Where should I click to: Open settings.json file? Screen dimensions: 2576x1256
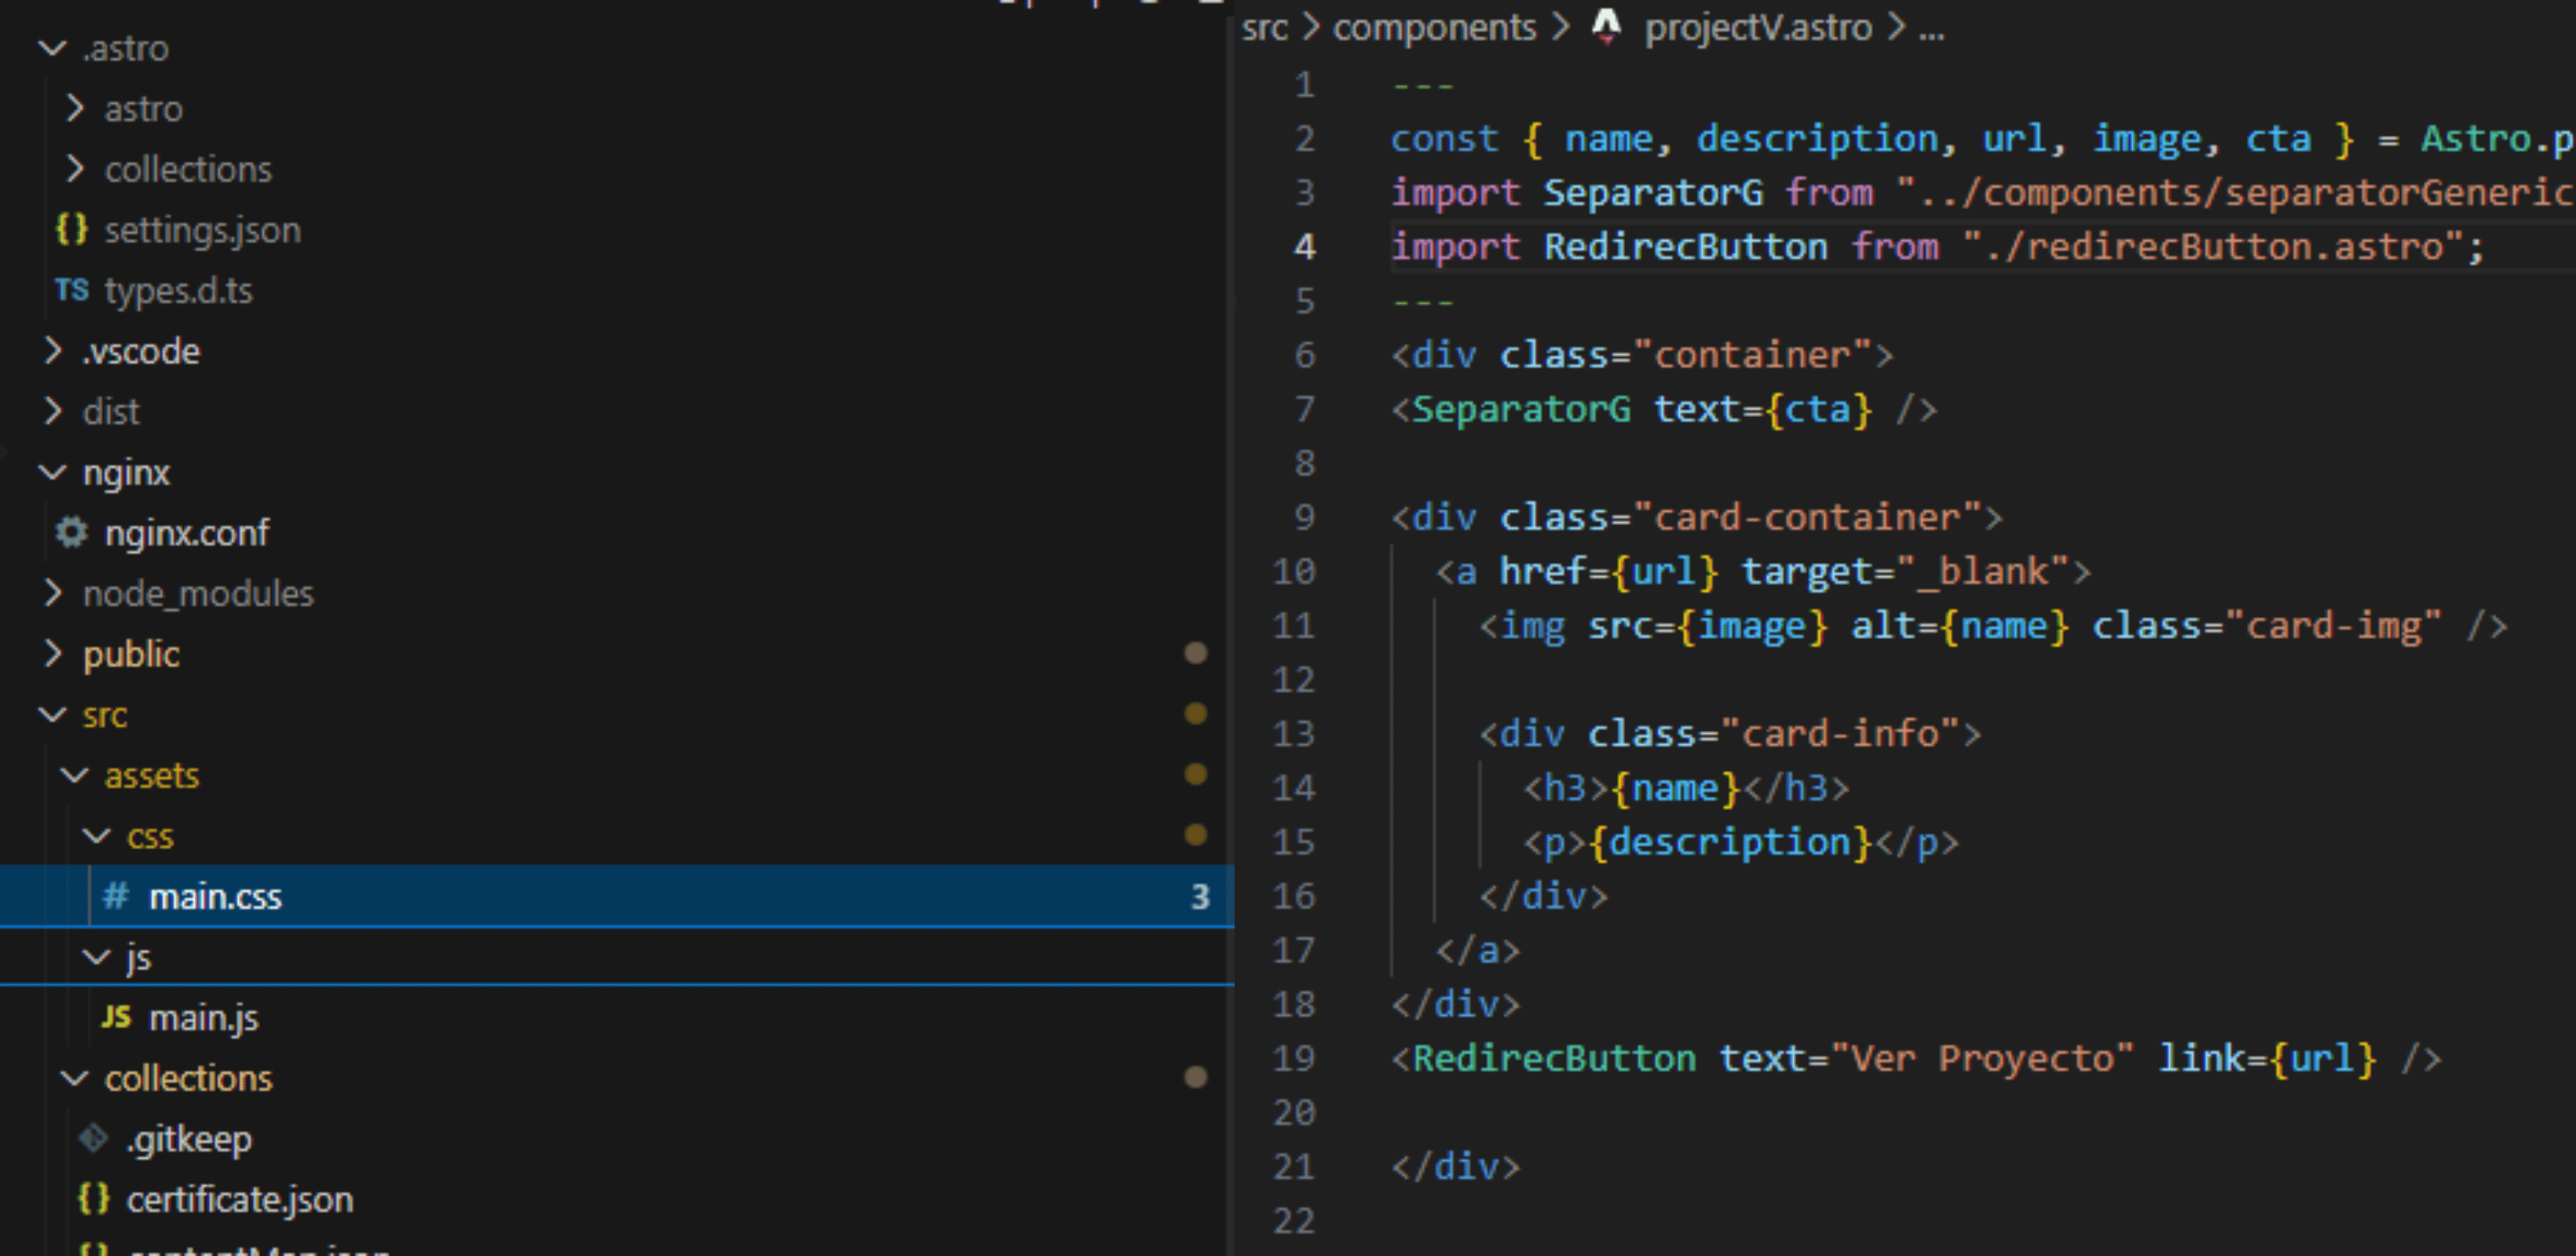(x=203, y=230)
